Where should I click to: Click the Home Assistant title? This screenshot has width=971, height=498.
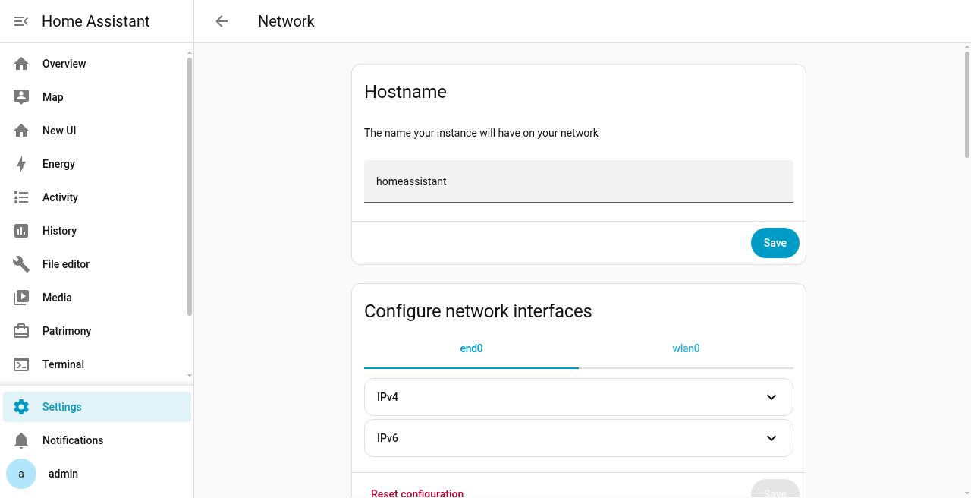pyautogui.click(x=96, y=21)
